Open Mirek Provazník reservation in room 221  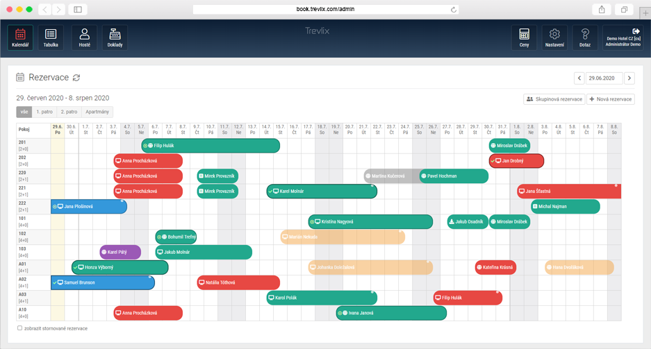pyautogui.click(x=217, y=191)
